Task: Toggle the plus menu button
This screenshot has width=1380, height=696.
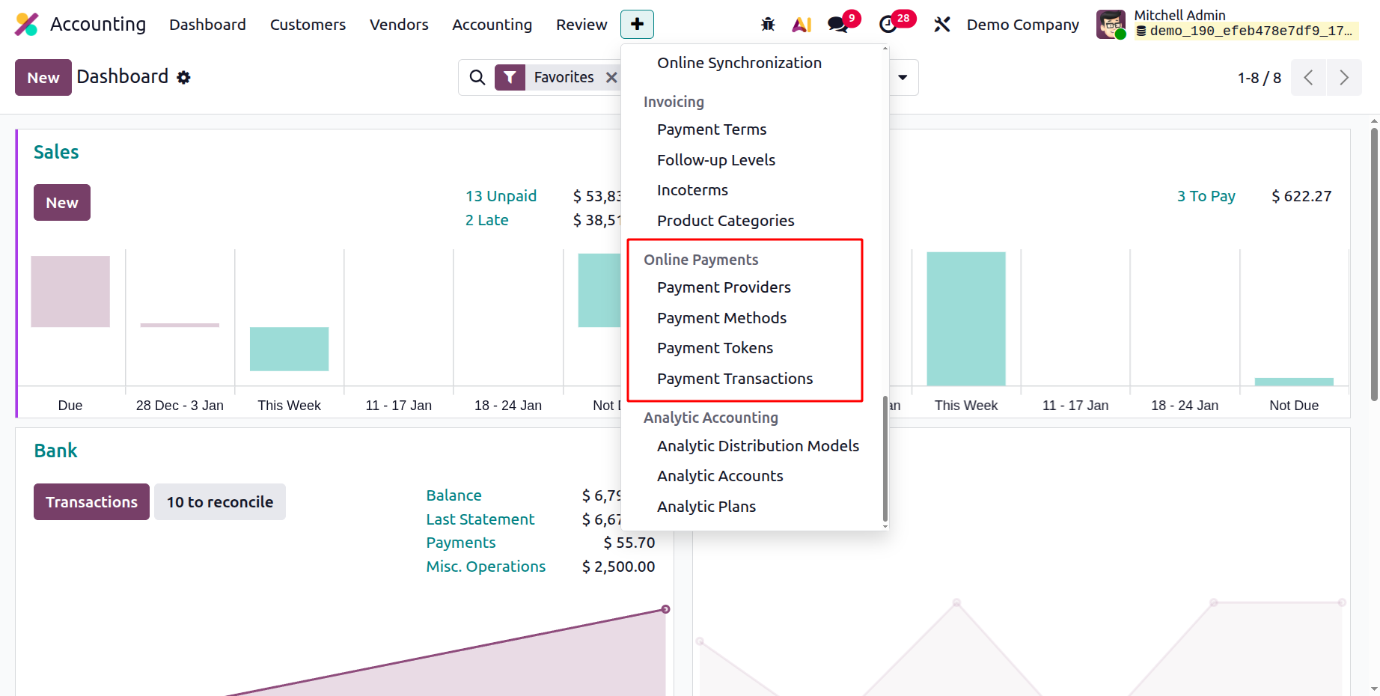Action: pos(637,25)
